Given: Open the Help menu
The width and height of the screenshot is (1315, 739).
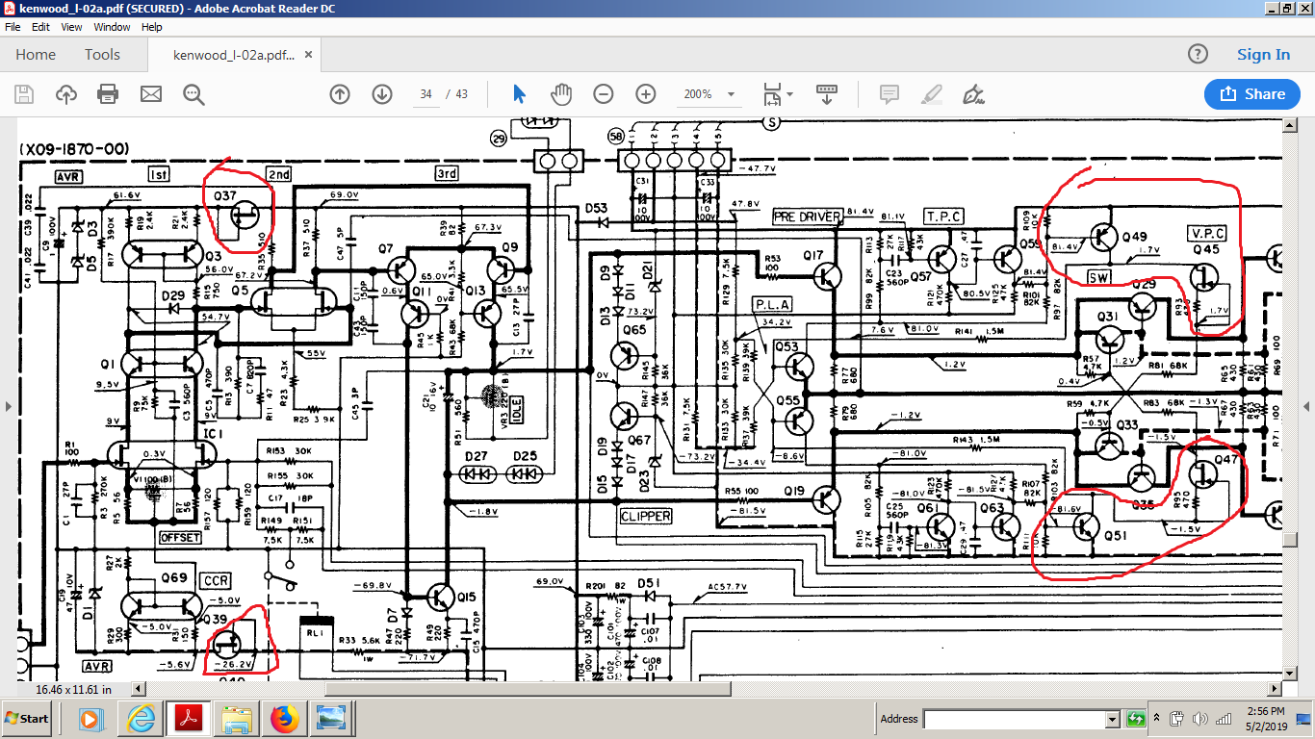Looking at the screenshot, I should click(152, 27).
